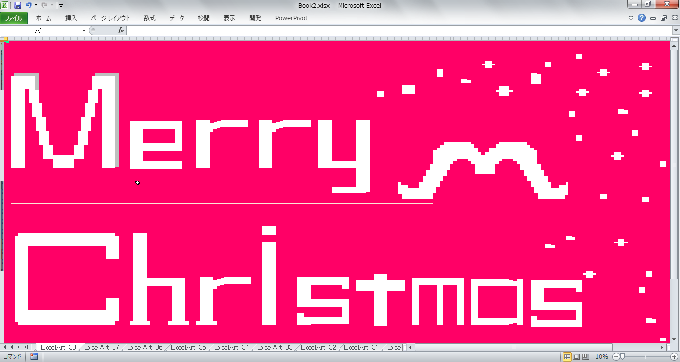680x362 pixels.
Task: Open the 数式 ribbon tab
Action: [150, 18]
